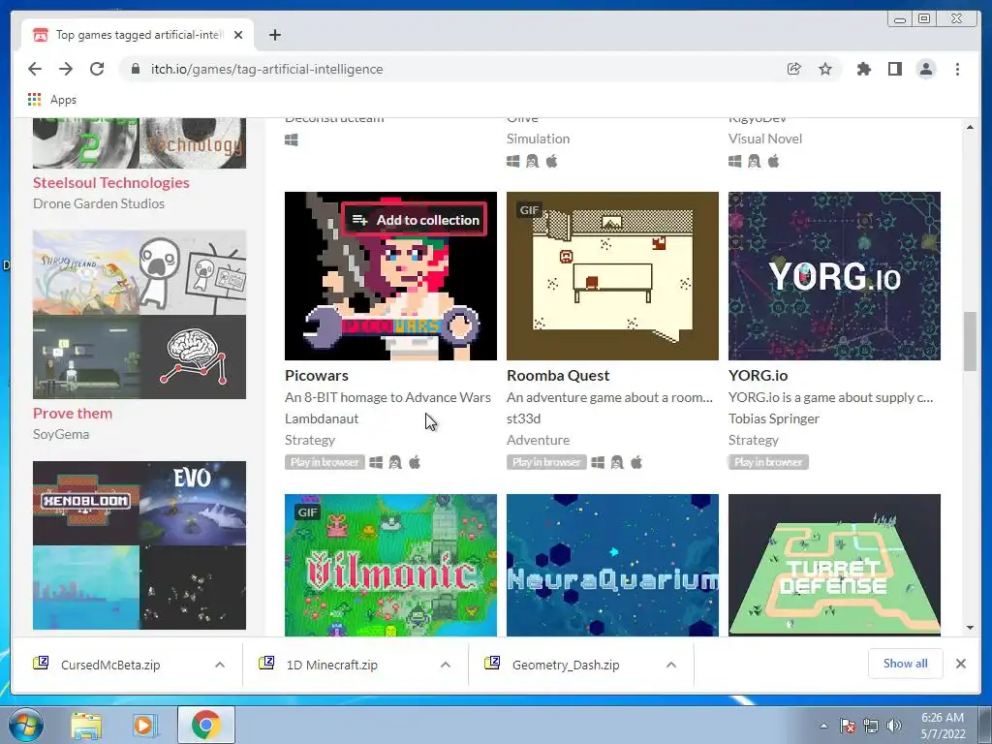Click the Linux icon under Roomba Quest
This screenshot has height=744, width=992.
tap(617, 462)
